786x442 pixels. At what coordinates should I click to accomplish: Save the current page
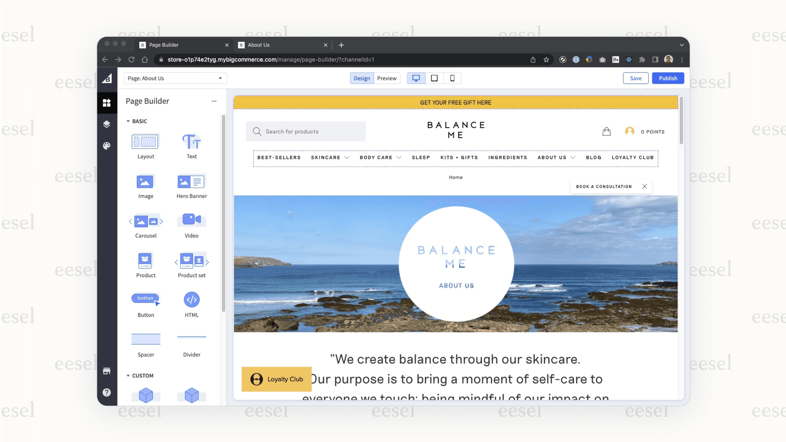pos(635,78)
